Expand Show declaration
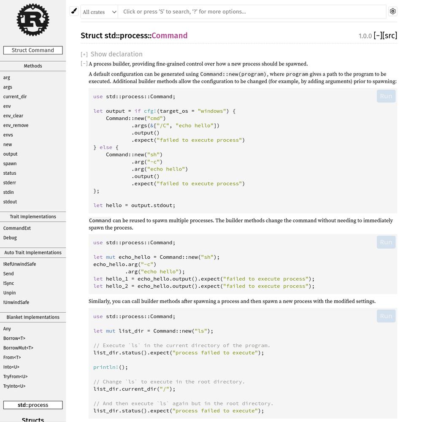422x422 pixels. [x=111, y=54]
